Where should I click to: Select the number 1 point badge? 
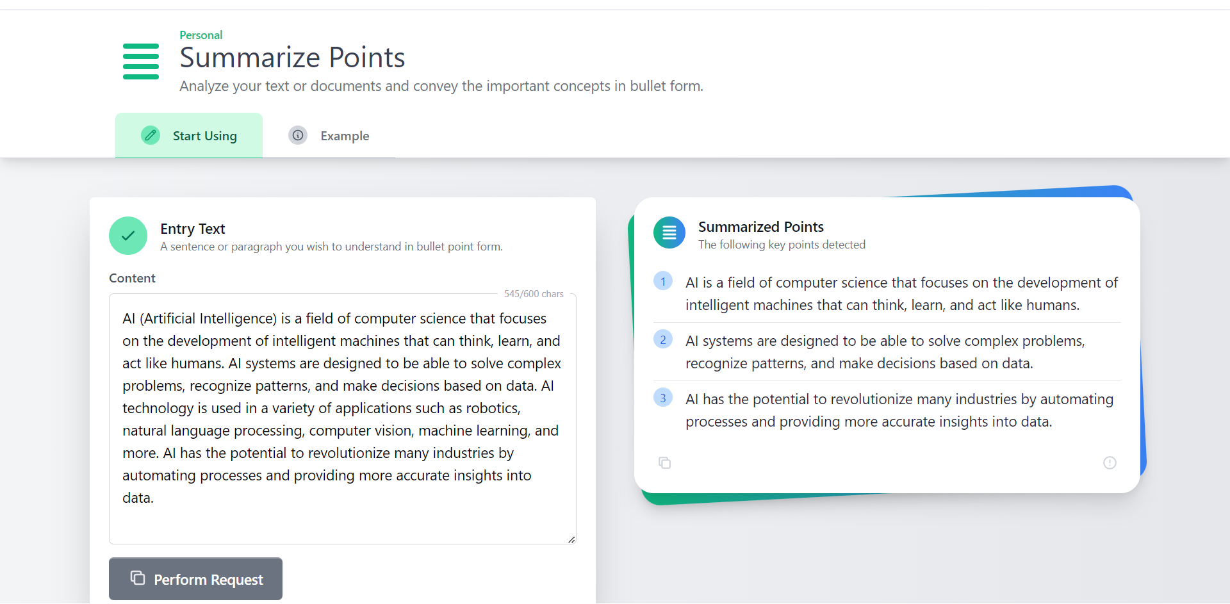click(x=663, y=281)
